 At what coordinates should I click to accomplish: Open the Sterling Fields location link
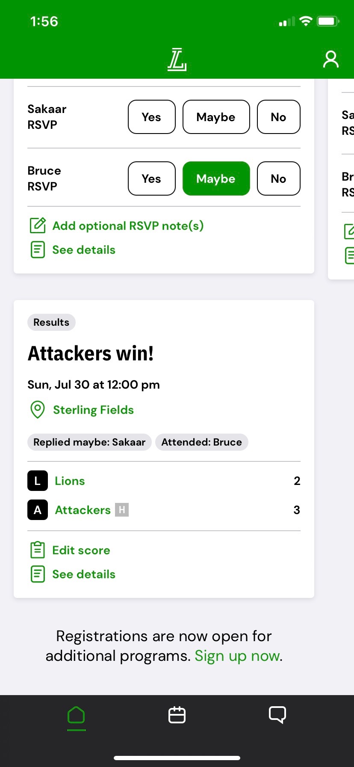(93, 410)
